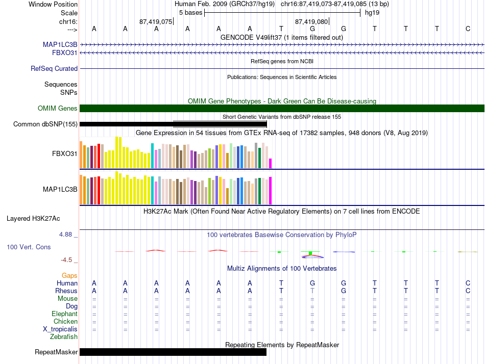Click the Window Position label
485x364 pixels.
coord(53,4)
